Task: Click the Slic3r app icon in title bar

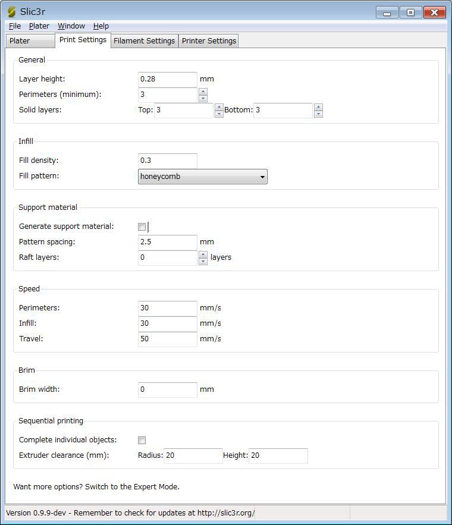Action: [12, 12]
